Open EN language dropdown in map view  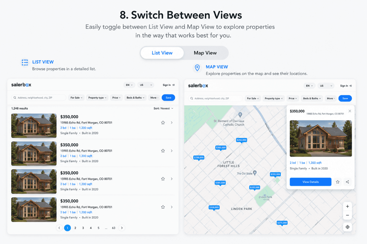(310, 86)
